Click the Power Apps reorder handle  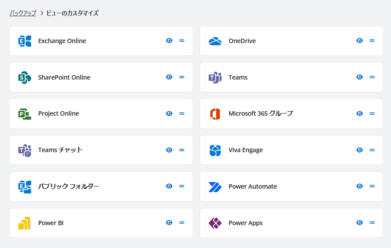pyautogui.click(x=372, y=222)
